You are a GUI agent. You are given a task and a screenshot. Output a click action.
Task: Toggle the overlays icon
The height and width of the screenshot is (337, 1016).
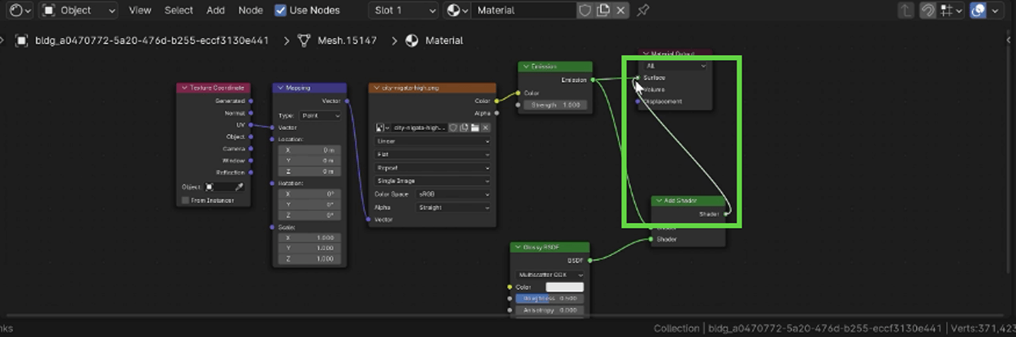pyautogui.click(x=979, y=10)
